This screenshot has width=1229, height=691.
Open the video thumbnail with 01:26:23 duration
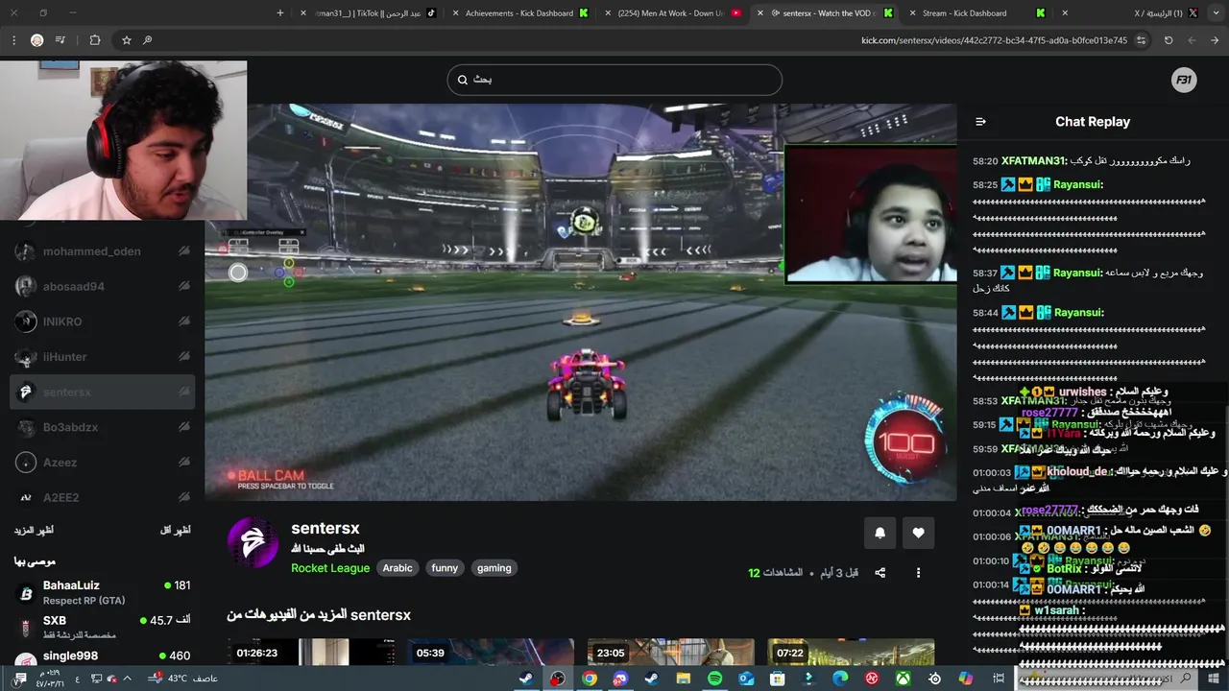pyautogui.click(x=310, y=652)
